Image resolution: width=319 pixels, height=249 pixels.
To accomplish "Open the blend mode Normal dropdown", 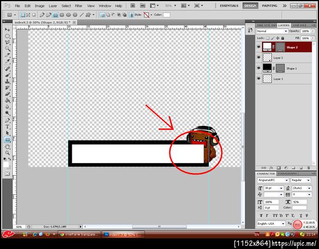I will [272, 31].
